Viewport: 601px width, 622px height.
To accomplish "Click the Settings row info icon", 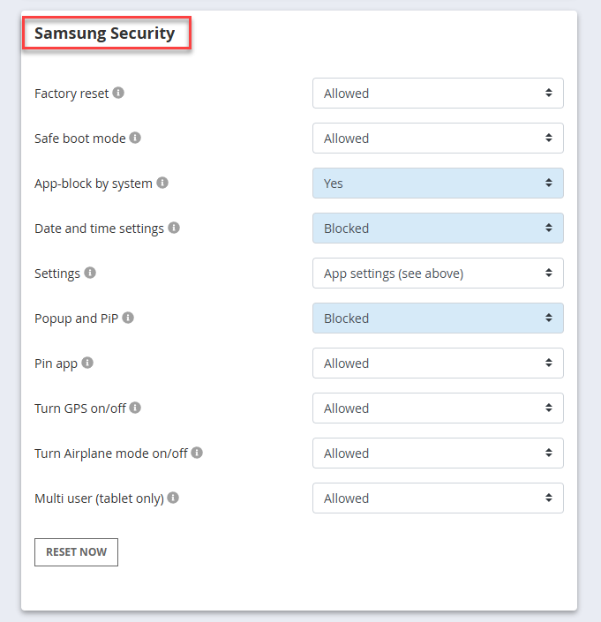I will coord(90,273).
